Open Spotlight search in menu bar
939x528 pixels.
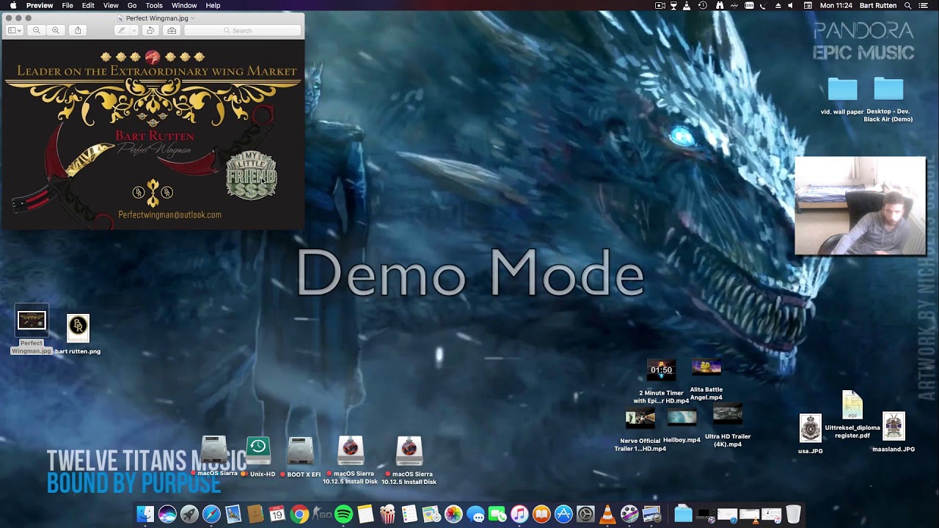pyautogui.click(x=907, y=5)
